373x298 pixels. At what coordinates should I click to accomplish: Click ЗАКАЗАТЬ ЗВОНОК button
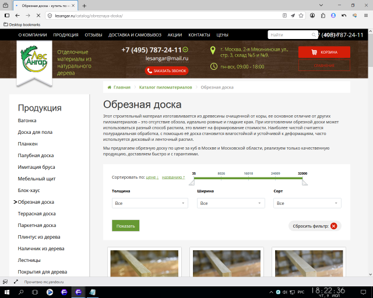click(167, 71)
